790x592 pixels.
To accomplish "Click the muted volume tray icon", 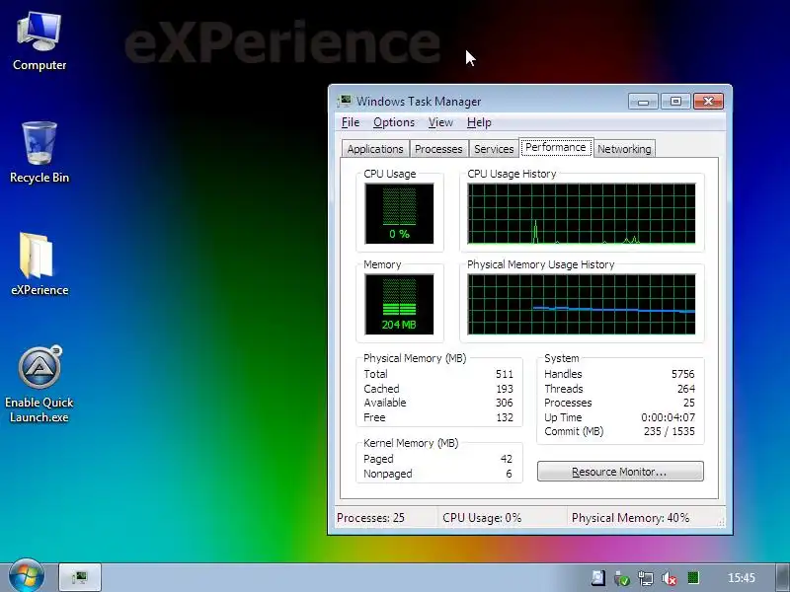I will 670,578.
